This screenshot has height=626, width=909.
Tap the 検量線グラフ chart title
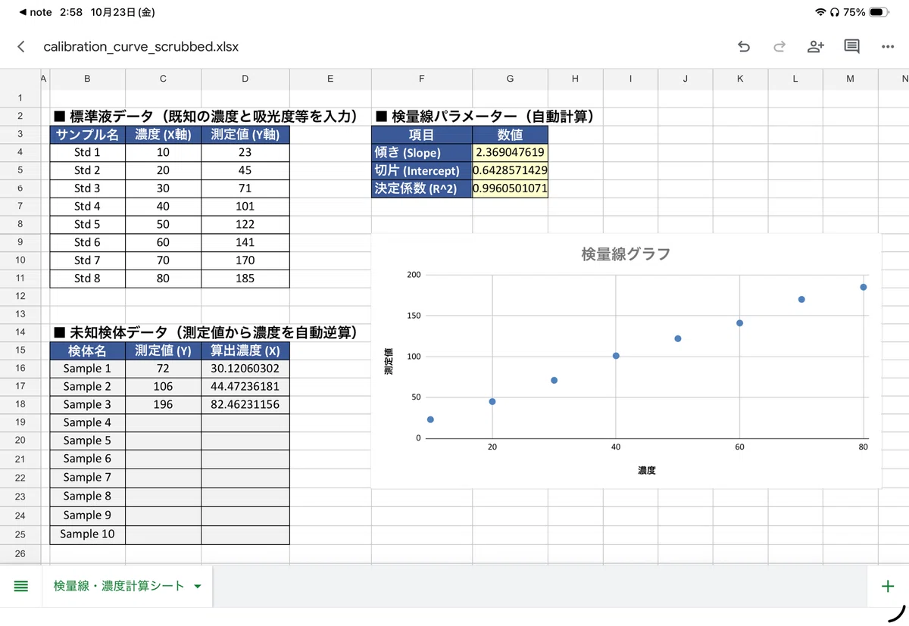click(626, 254)
